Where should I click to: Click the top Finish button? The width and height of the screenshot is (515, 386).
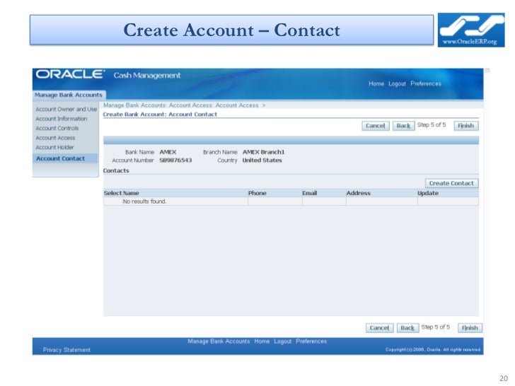click(465, 126)
